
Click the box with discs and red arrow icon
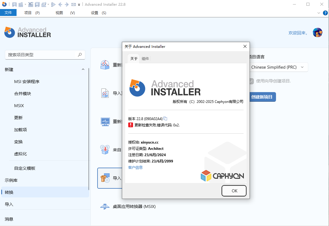pyautogui.click(x=105, y=150)
